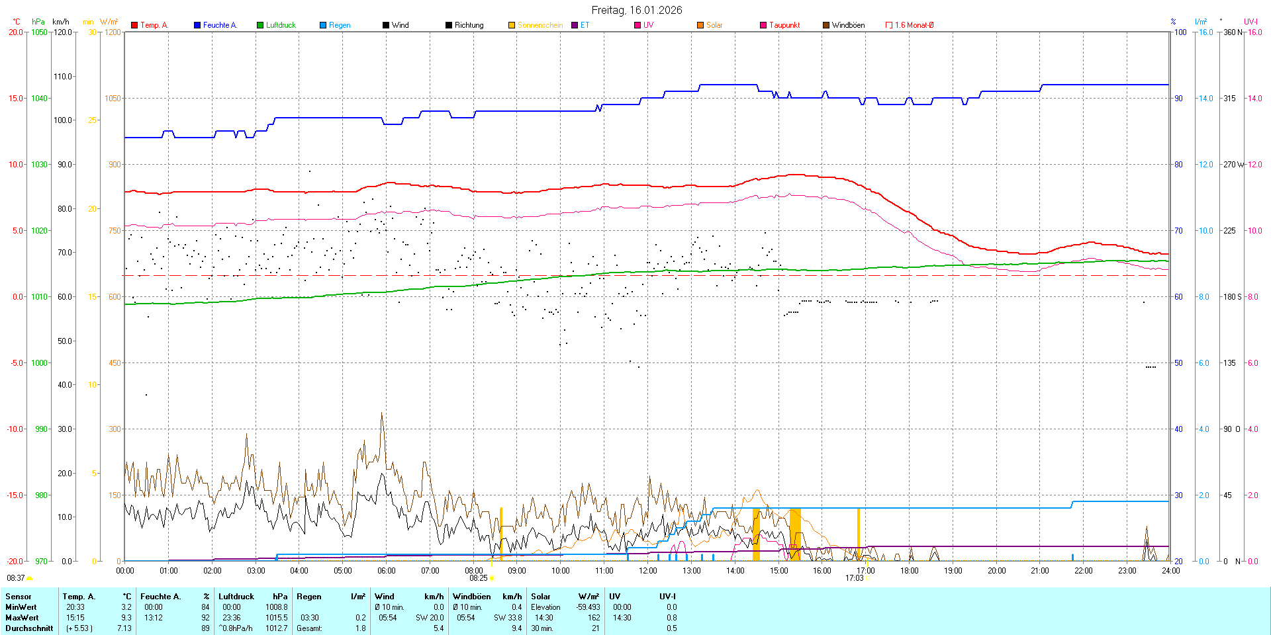
Task: Select the Luftdruck legend label
Action: (281, 25)
